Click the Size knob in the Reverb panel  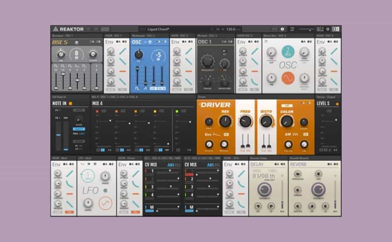pos(318,174)
